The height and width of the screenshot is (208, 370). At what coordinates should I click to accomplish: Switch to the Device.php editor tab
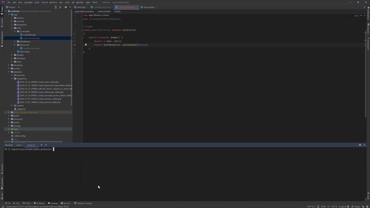[x=149, y=7]
